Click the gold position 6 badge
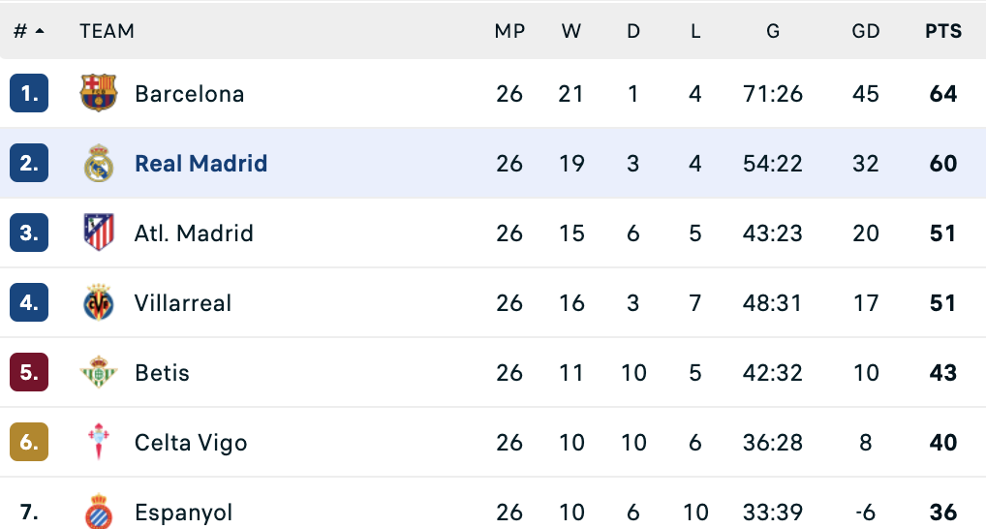Screen dimensions: 986x529 coord(29,442)
